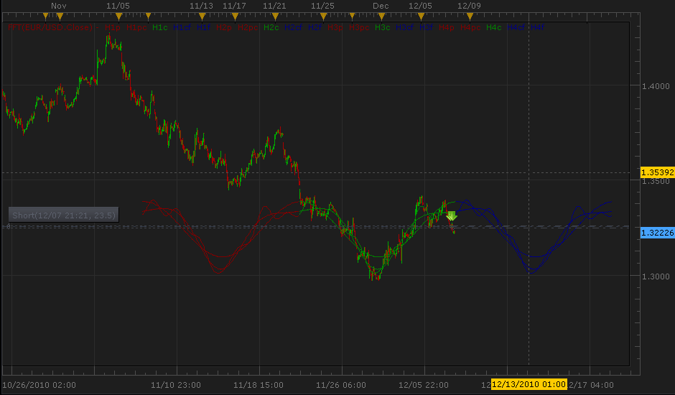The image size is (675, 395).
Task: Click the H1cf legend label
Action: click(182, 27)
